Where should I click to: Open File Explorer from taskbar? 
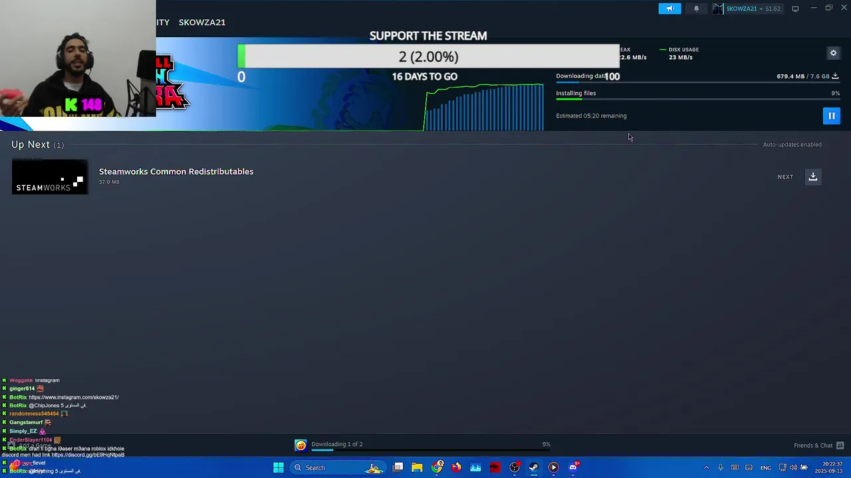(x=417, y=467)
